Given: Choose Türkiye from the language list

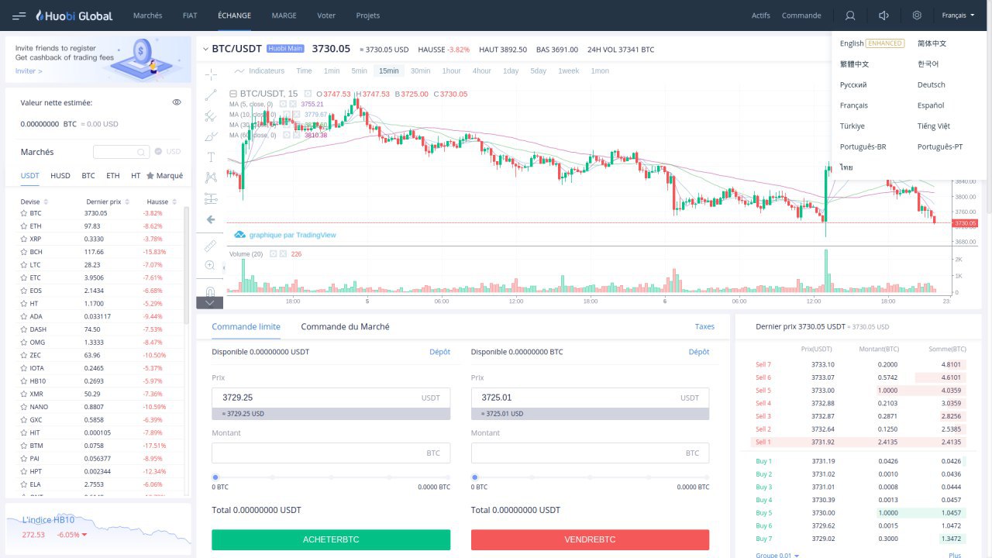Looking at the screenshot, I should point(852,126).
